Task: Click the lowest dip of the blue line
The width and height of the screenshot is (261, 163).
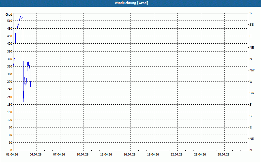Action: point(23,102)
